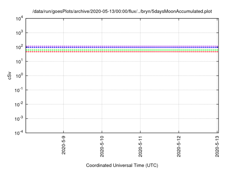The width and height of the screenshot is (241, 169).
Task: Click the purple dashed threshold line
Action: 122,46
